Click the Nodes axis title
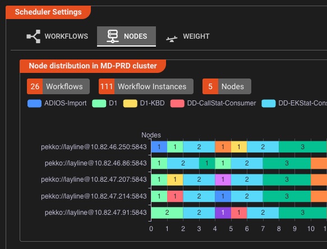 [x=151, y=135]
